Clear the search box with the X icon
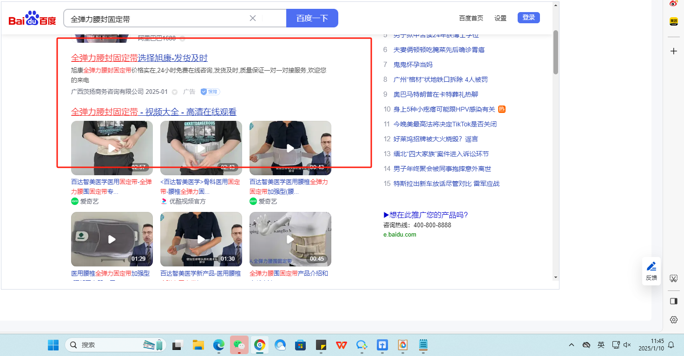The width and height of the screenshot is (684, 356). click(x=253, y=18)
